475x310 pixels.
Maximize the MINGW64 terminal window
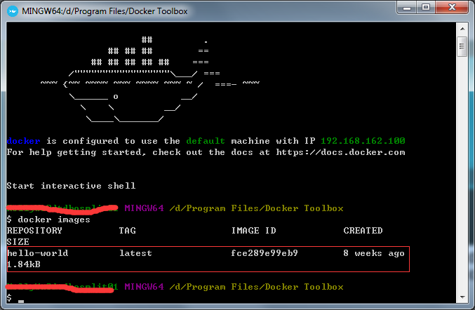(426, 7)
